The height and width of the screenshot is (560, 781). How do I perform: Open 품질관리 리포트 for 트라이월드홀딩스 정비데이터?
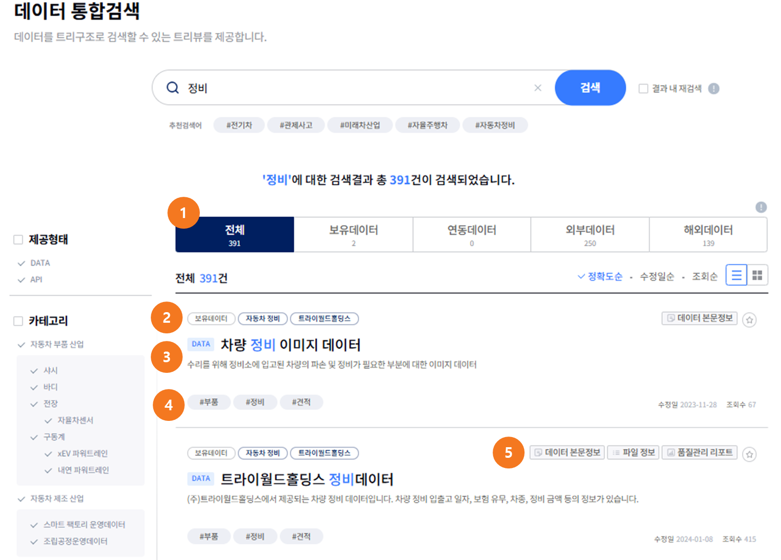[x=700, y=452]
